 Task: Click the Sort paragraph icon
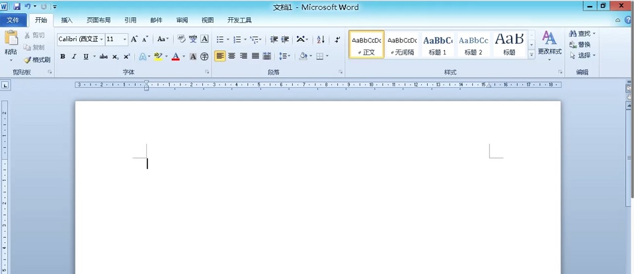coord(321,40)
